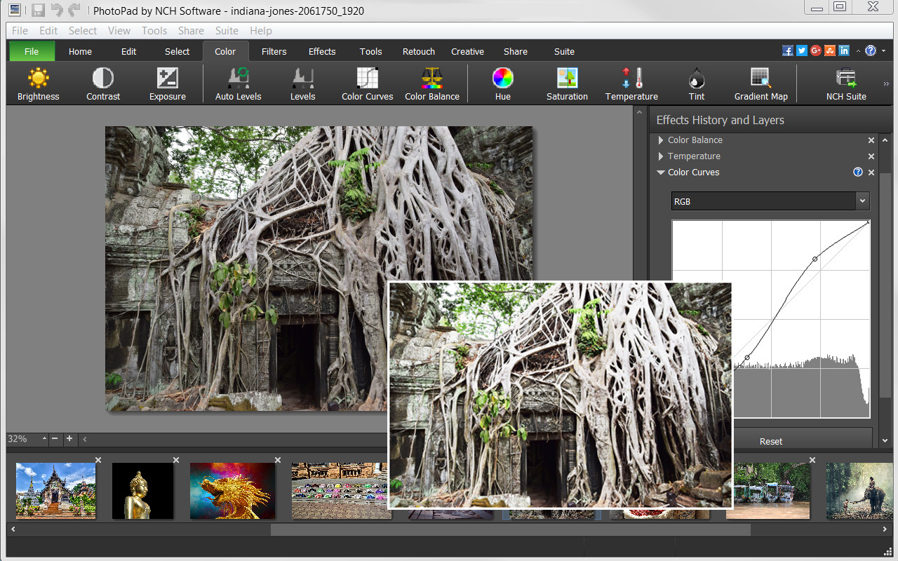Reset the Color Curves adjustment
The width and height of the screenshot is (898, 561).
[770, 440]
